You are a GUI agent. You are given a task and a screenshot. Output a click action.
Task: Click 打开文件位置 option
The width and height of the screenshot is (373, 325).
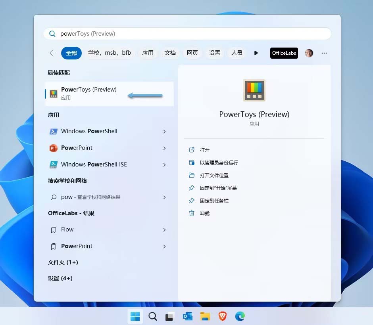pyautogui.click(x=214, y=175)
